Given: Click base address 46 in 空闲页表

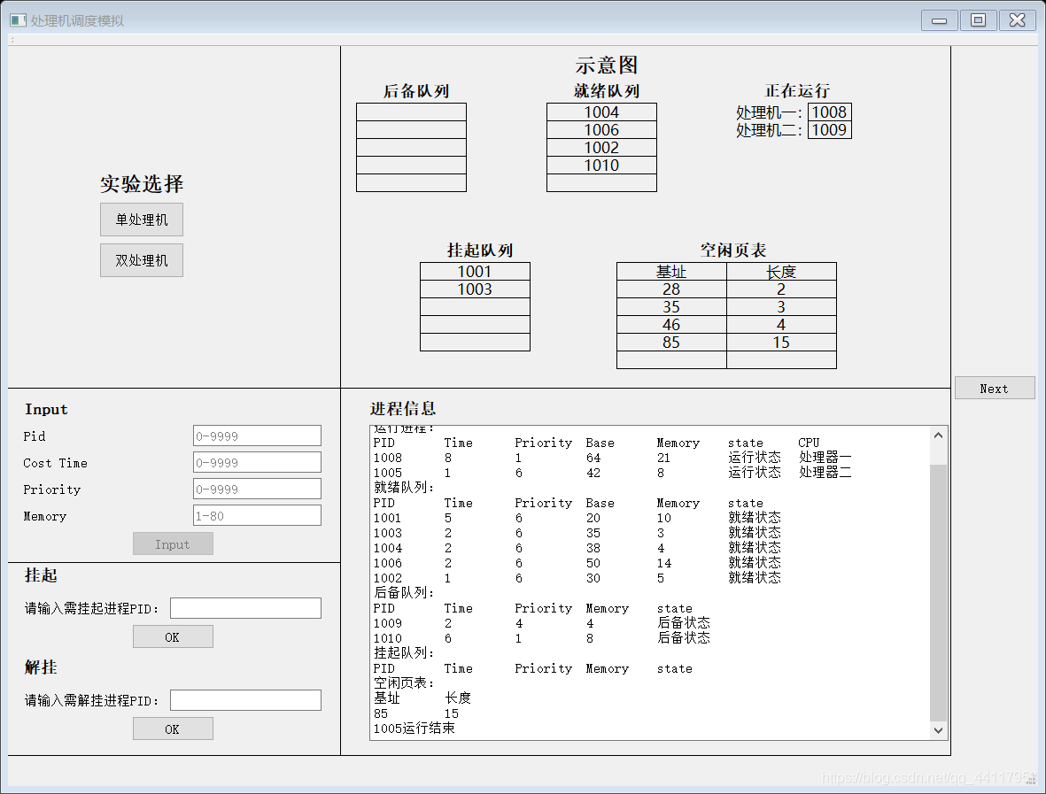Looking at the screenshot, I should [671, 324].
